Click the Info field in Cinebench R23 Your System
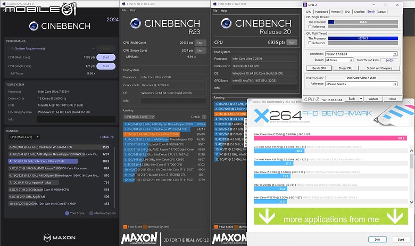Screen dimensions: 415x246 point(173,101)
